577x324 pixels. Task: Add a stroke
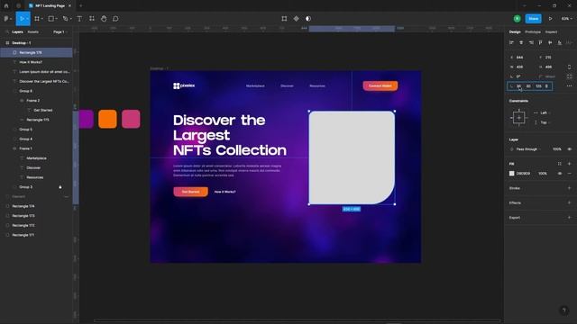point(569,188)
